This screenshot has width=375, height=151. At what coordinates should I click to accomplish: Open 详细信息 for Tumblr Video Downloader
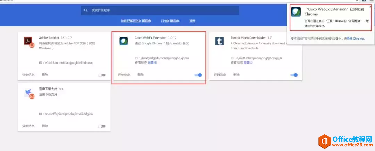coord(220,75)
